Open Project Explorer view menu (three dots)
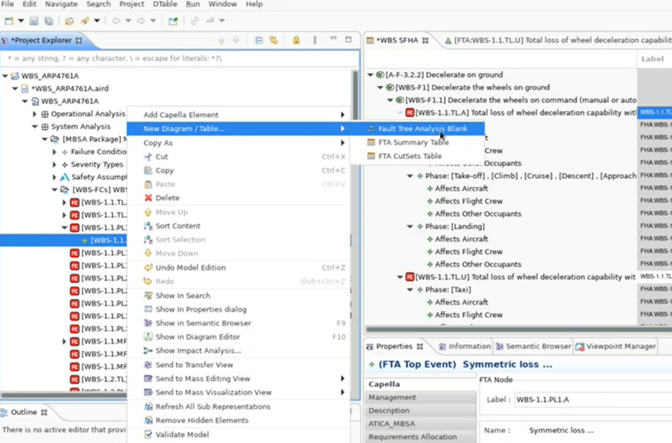 click(x=315, y=40)
